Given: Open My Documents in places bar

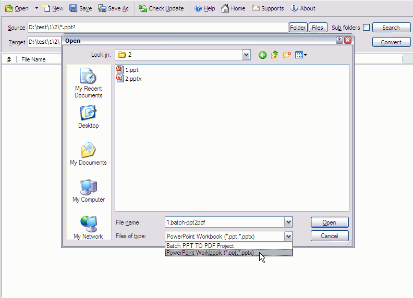Looking at the screenshot, I should point(88,154).
